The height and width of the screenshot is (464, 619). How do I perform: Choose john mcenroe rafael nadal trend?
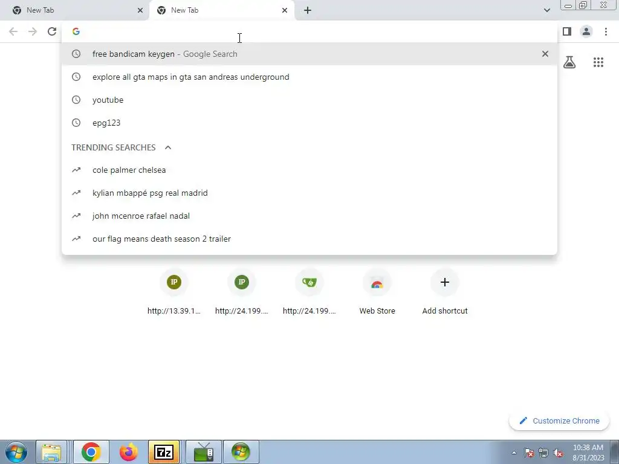click(309, 216)
